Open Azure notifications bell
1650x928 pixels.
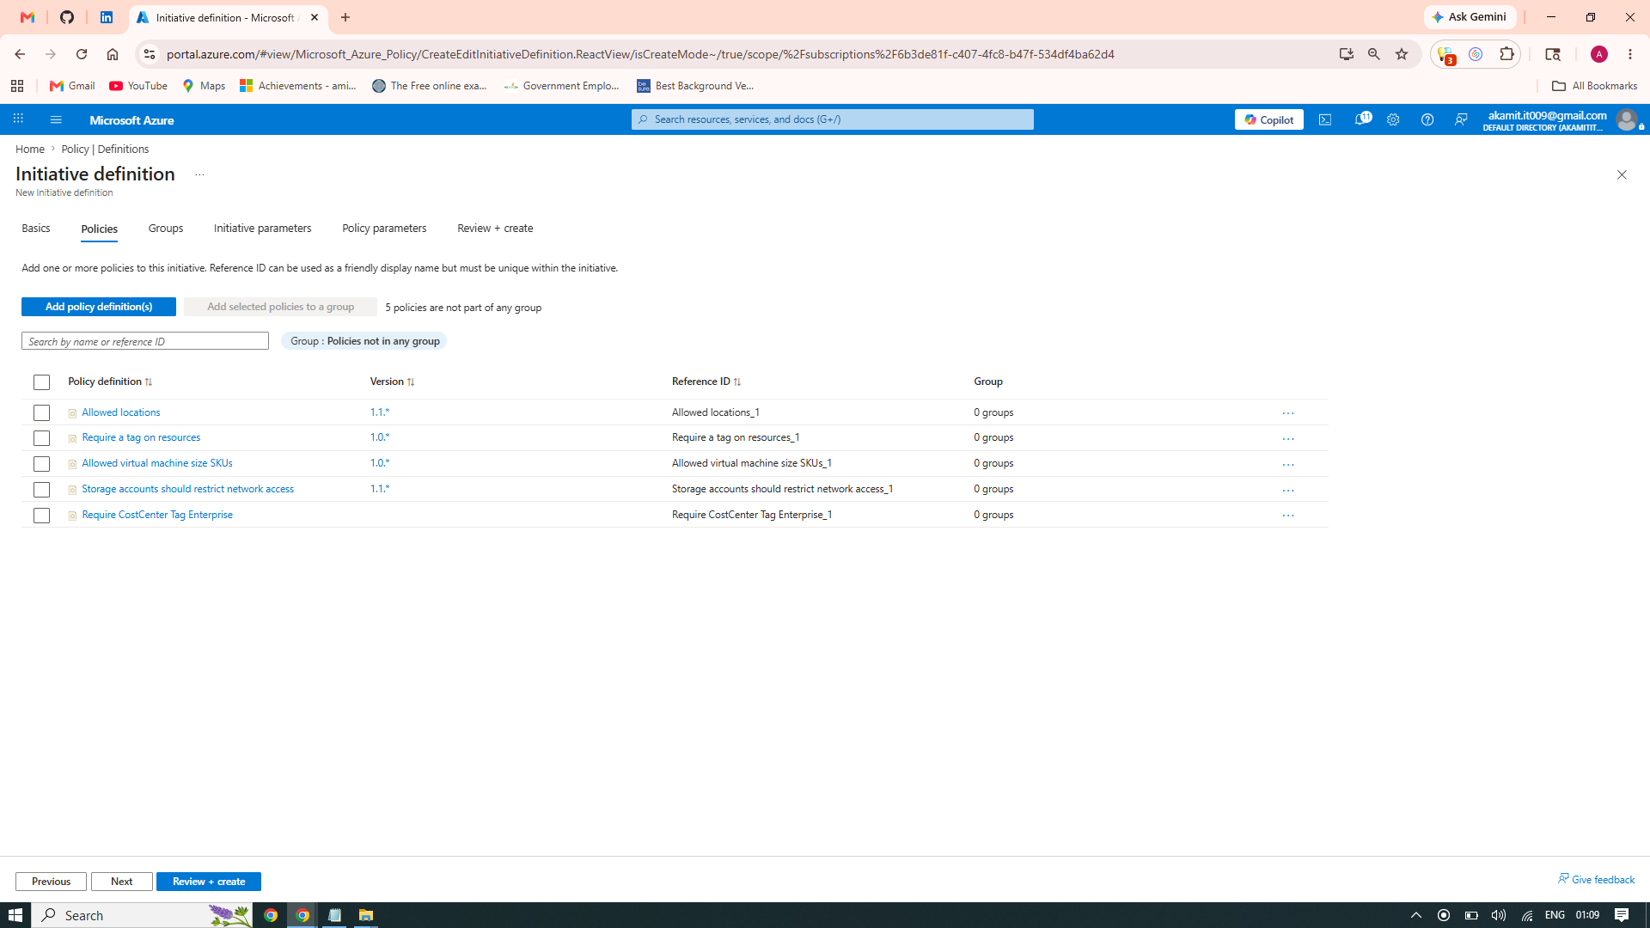pos(1361,119)
